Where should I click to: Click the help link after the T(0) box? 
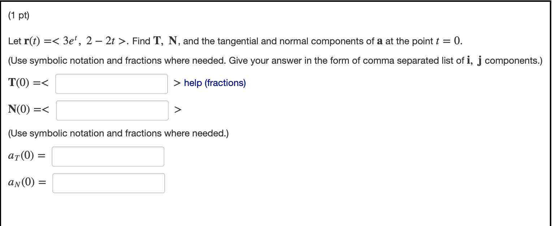215,83
